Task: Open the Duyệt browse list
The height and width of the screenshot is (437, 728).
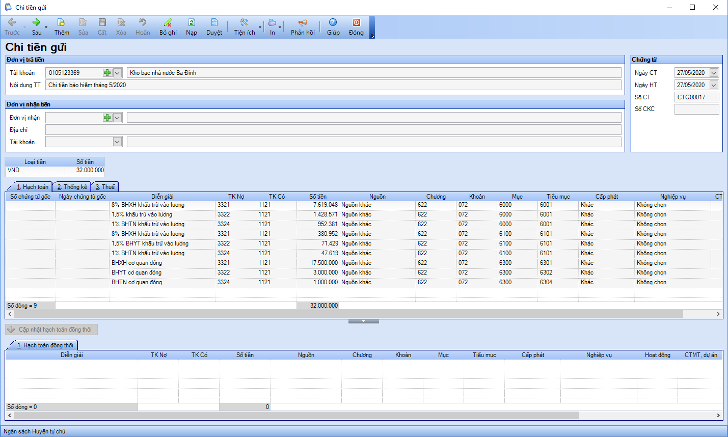Action: click(214, 27)
